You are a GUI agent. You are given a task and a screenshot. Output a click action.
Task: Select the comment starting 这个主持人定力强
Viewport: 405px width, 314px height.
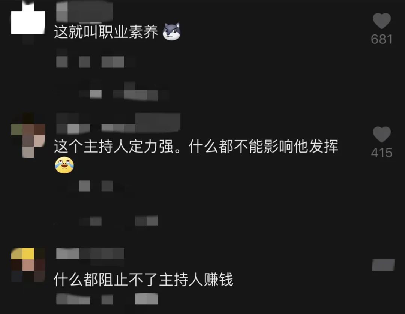click(196, 146)
